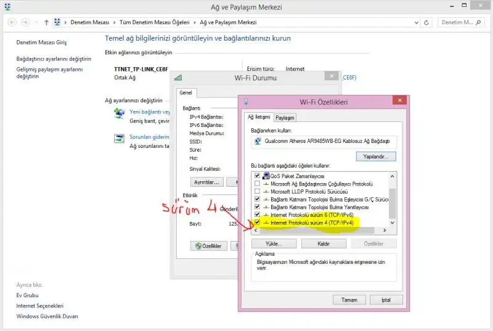The width and height of the screenshot is (493, 331).
Task: Expand the Denetim Masası breadcrumb arrow
Action: tap(106, 22)
